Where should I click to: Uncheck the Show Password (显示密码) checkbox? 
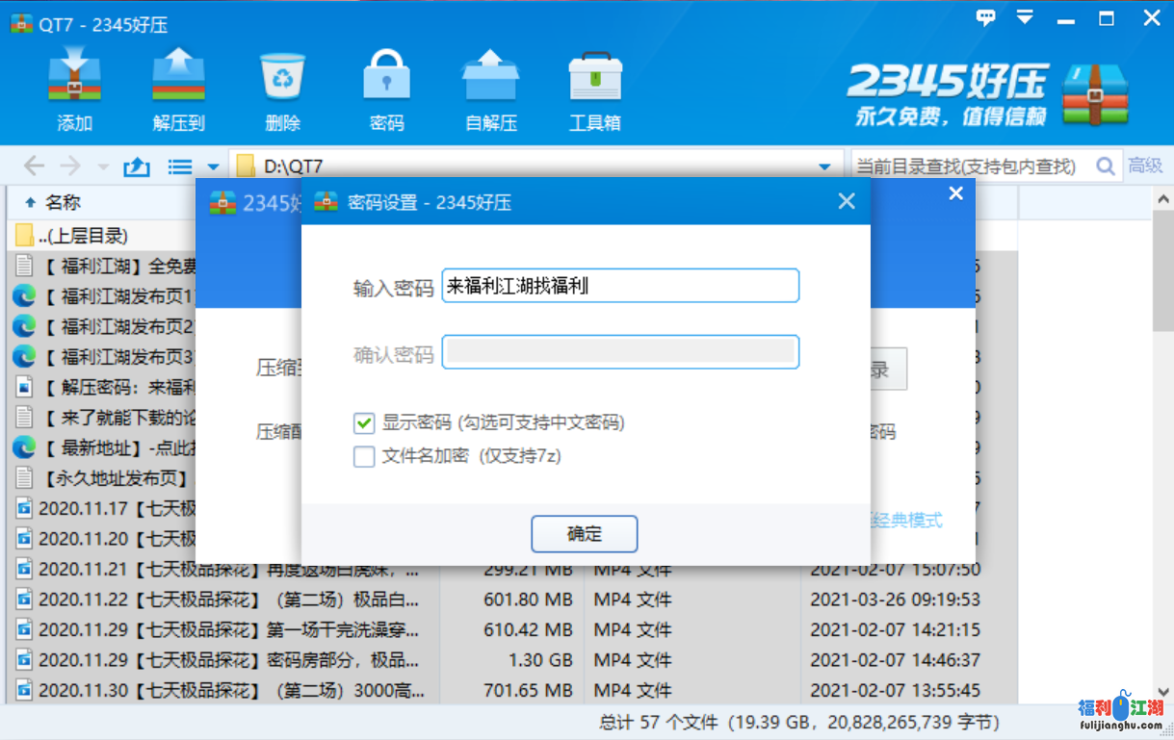(x=364, y=422)
